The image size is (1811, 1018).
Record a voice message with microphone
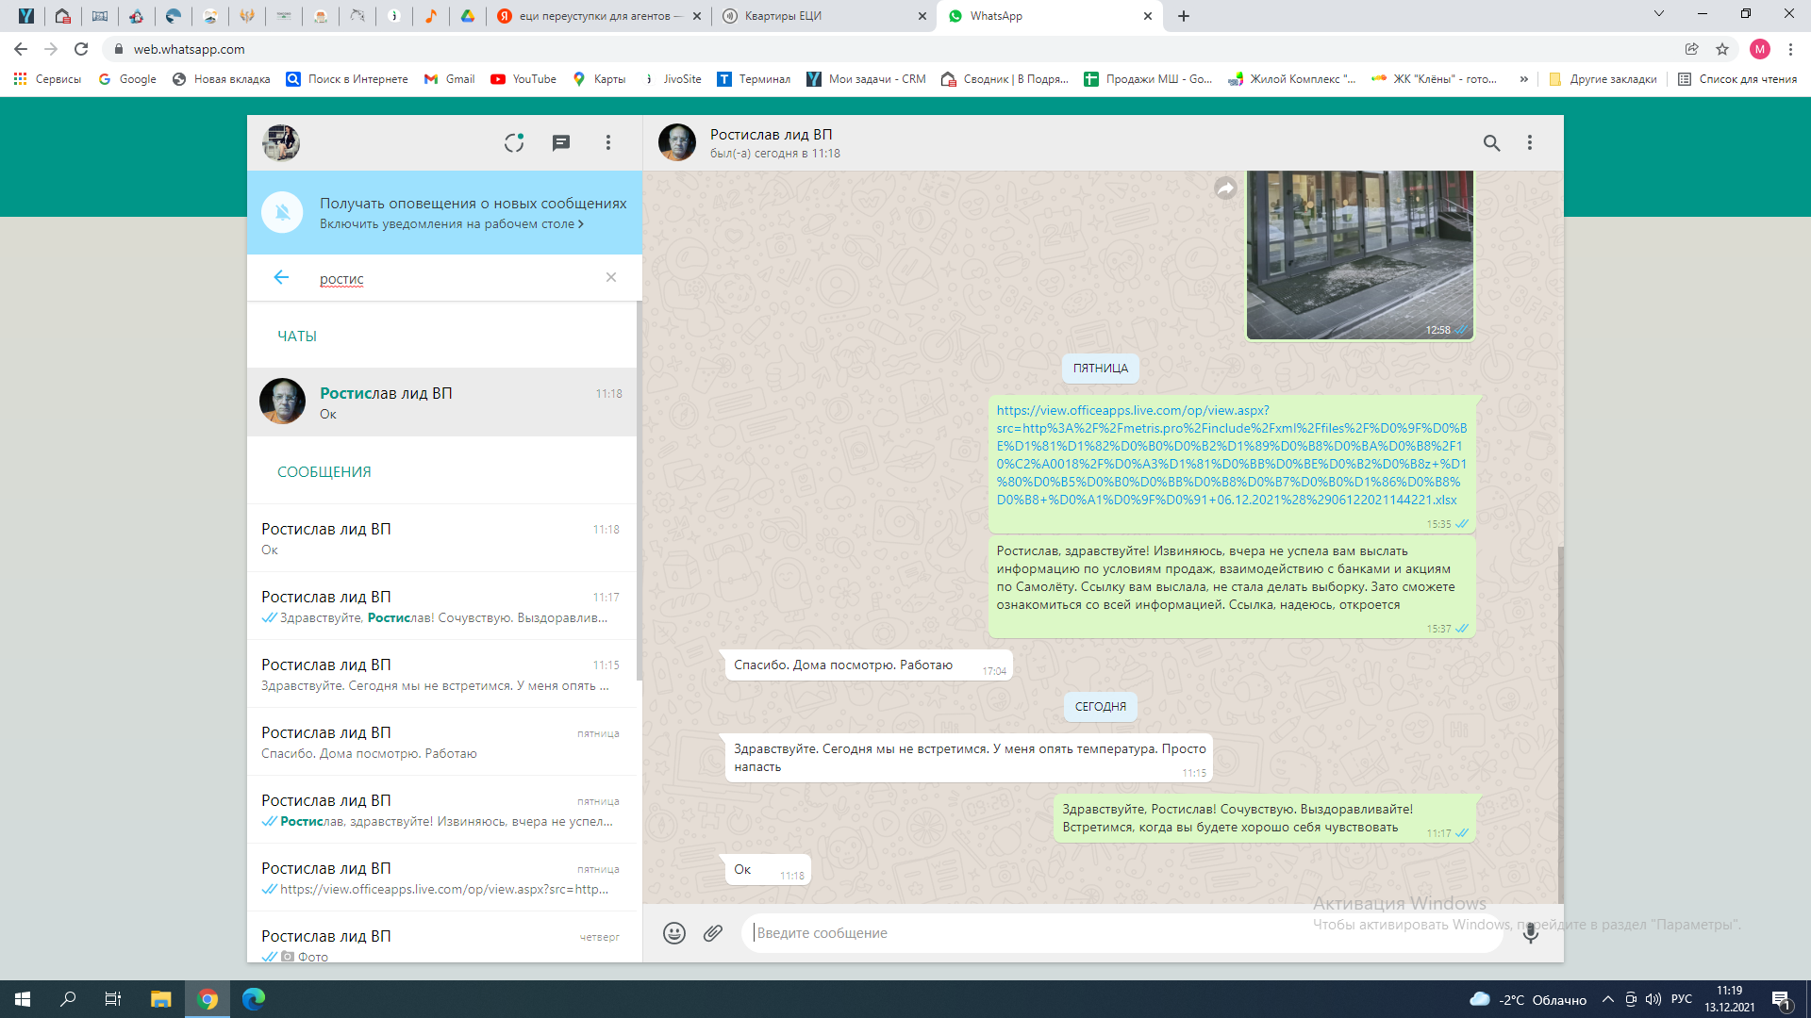pos(1530,933)
